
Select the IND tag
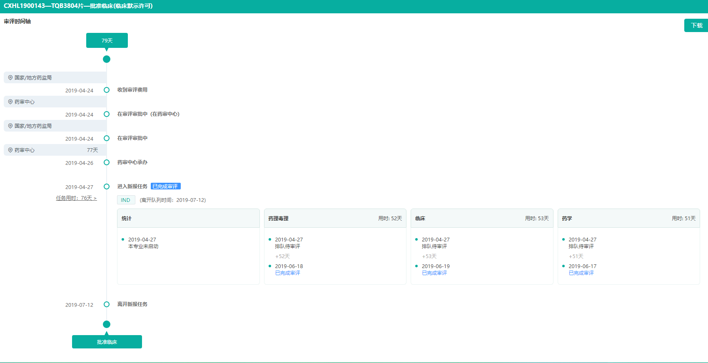[x=126, y=200]
